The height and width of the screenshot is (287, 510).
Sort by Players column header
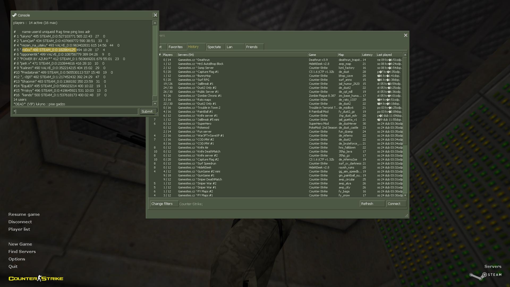pyautogui.click(x=168, y=55)
